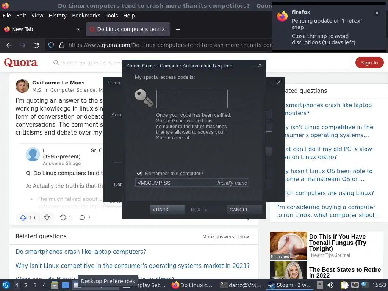Screen dimensions: 388x291
Task: Open the Edit menu
Action: click(x=21, y=16)
